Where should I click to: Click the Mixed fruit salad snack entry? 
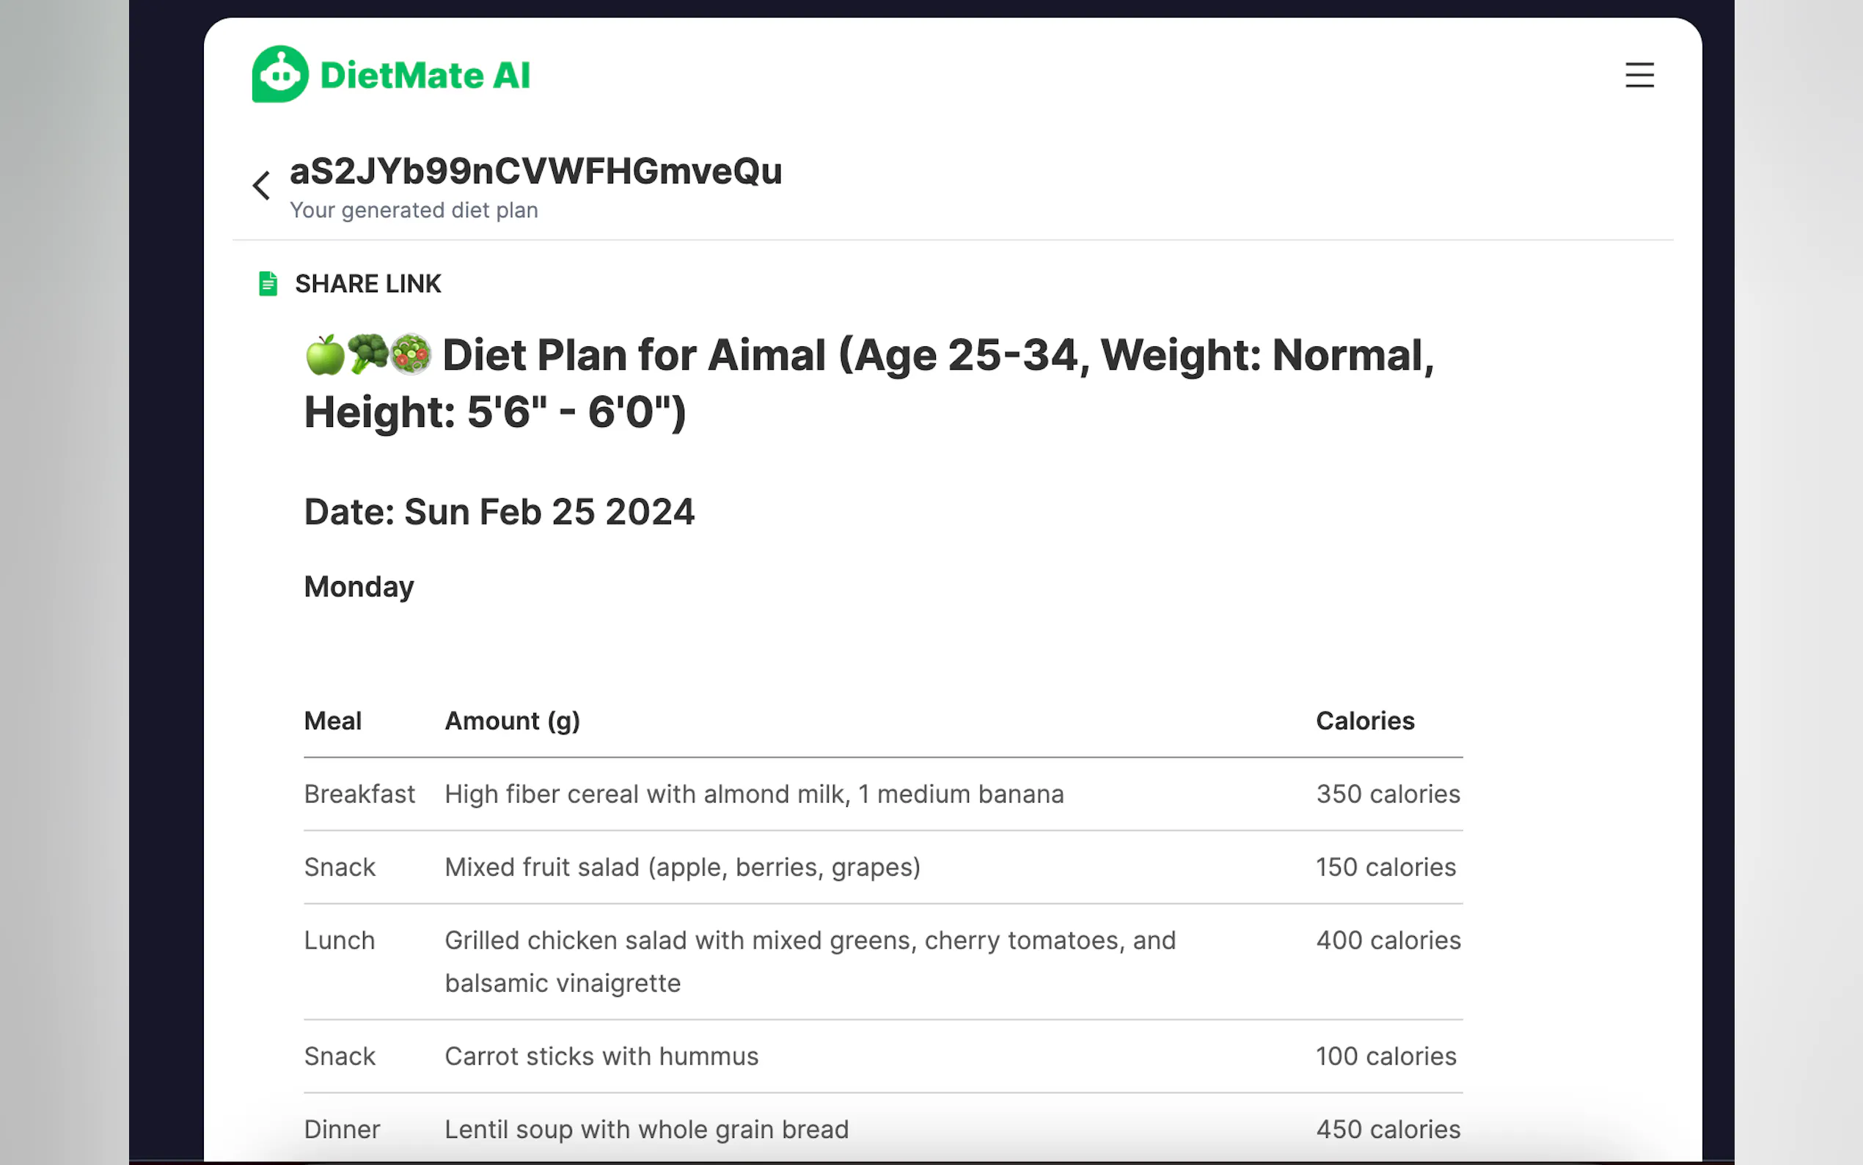pos(681,867)
